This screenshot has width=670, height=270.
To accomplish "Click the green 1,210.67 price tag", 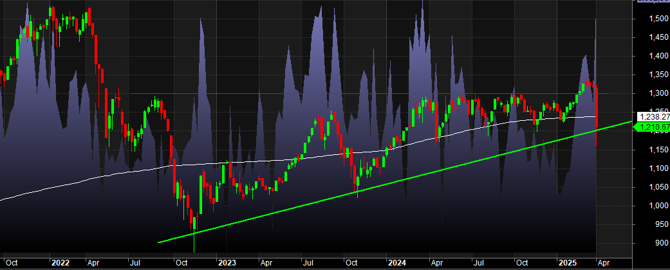I will [x=653, y=128].
